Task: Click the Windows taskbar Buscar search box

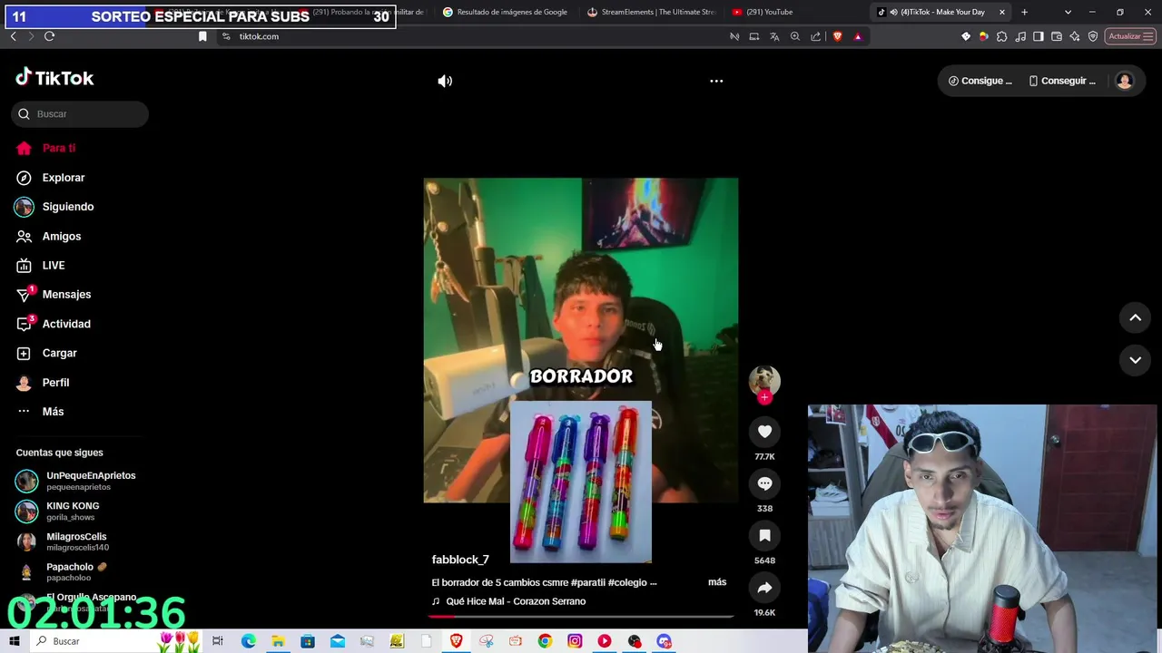Action: (118, 641)
